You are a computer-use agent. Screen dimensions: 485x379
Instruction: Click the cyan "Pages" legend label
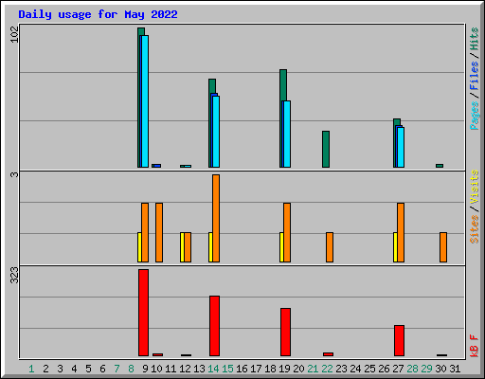(x=475, y=116)
